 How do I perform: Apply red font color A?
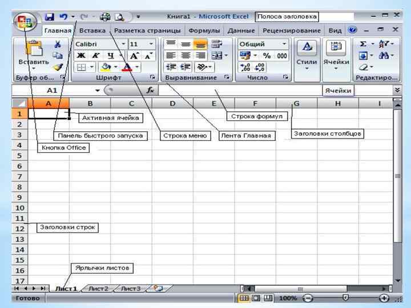coord(127,67)
